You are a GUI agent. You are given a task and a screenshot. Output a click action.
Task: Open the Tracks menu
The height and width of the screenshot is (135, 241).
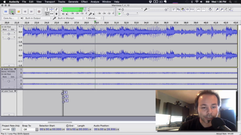(61, 1)
